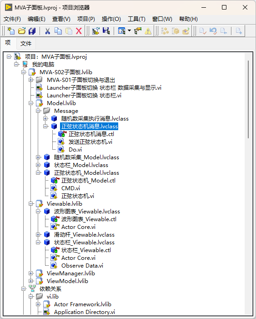
Task: Click the build specifications boxes icon
Action: [165, 31]
